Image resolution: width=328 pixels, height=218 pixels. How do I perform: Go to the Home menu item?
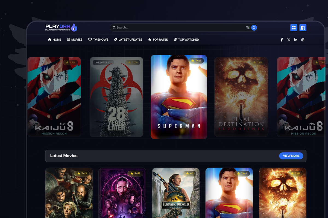(x=55, y=40)
